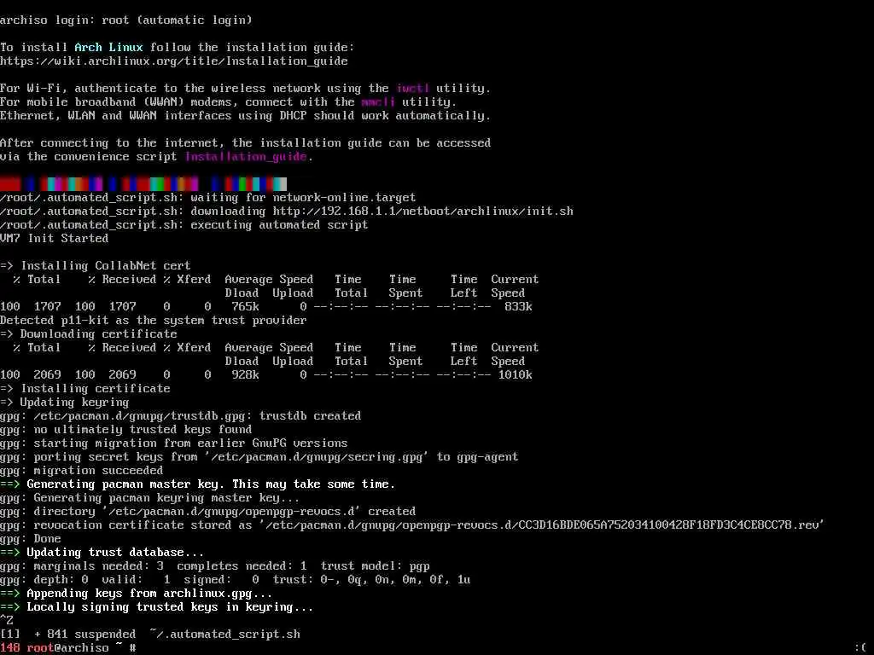Click the 'root@archiso ~ #' shell prompt
Image resolution: width=874 pixels, height=655 pixels.
81,648
